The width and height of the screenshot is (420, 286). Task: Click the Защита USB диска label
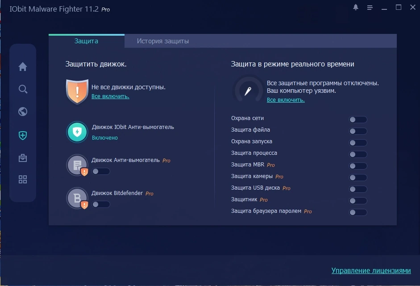tap(255, 188)
